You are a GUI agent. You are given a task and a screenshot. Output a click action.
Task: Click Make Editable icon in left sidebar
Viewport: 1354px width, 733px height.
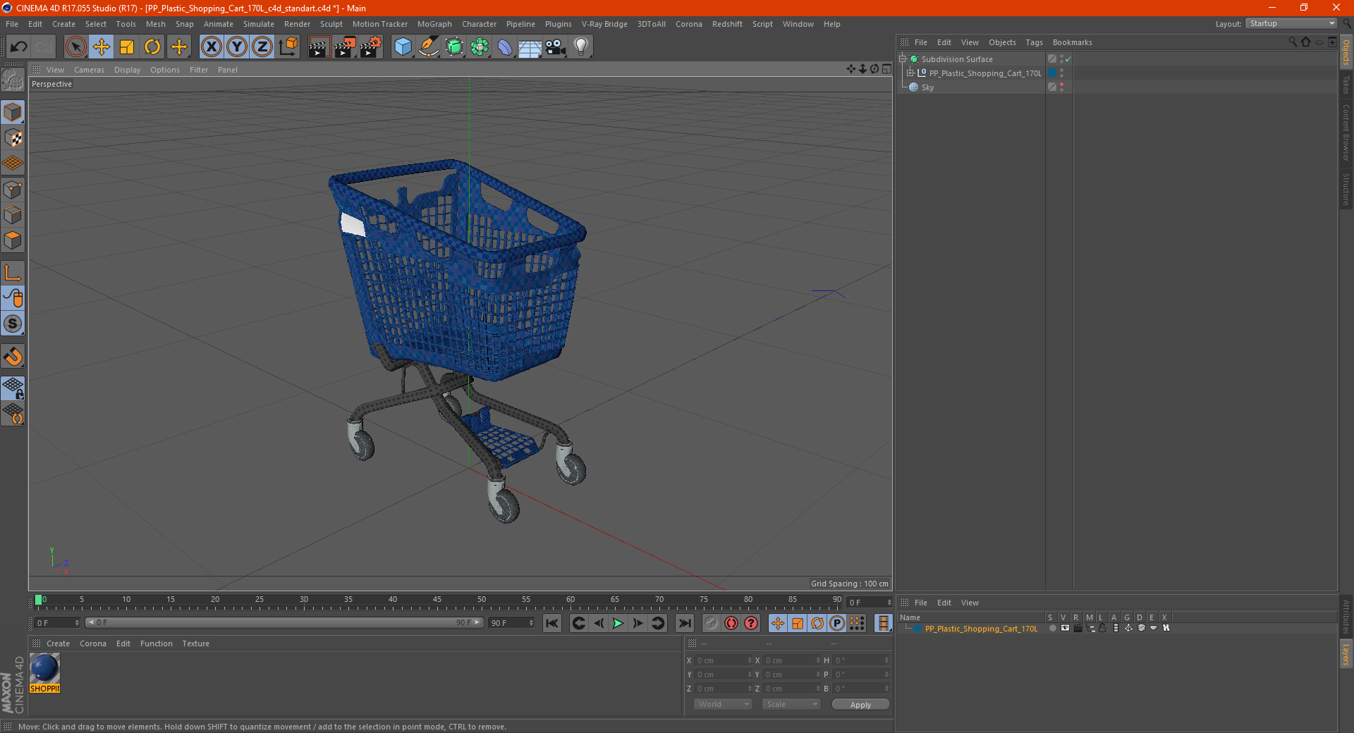(x=13, y=80)
